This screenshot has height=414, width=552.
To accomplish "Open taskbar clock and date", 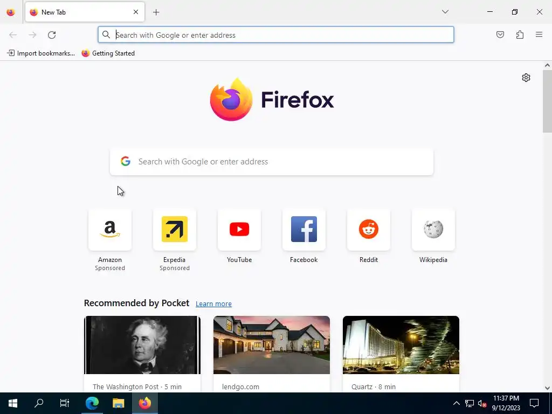I will click(x=506, y=403).
